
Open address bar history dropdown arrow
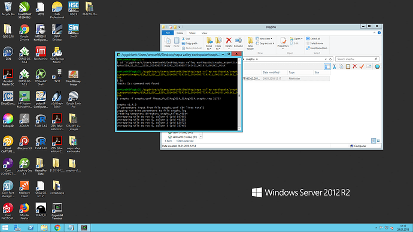pyautogui.click(x=326, y=59)
